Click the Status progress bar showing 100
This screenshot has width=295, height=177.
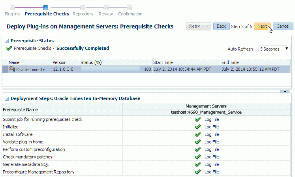(111, 69)
